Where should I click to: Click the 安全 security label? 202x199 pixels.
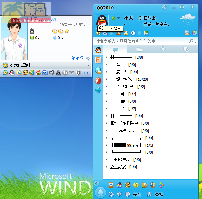[137, 194]
